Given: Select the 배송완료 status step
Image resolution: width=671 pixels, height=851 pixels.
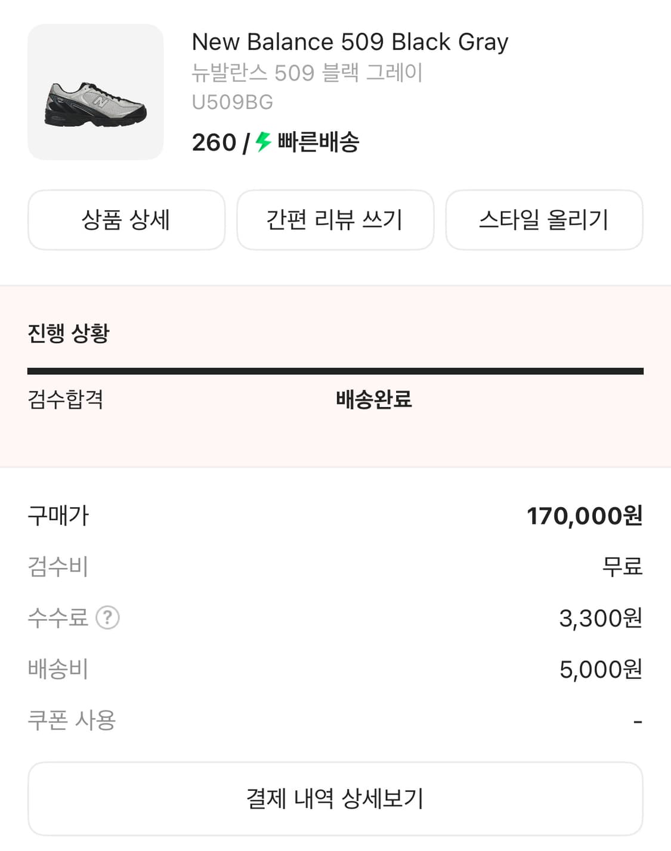Looking at the screenshot, I should [x=374, y=399].
